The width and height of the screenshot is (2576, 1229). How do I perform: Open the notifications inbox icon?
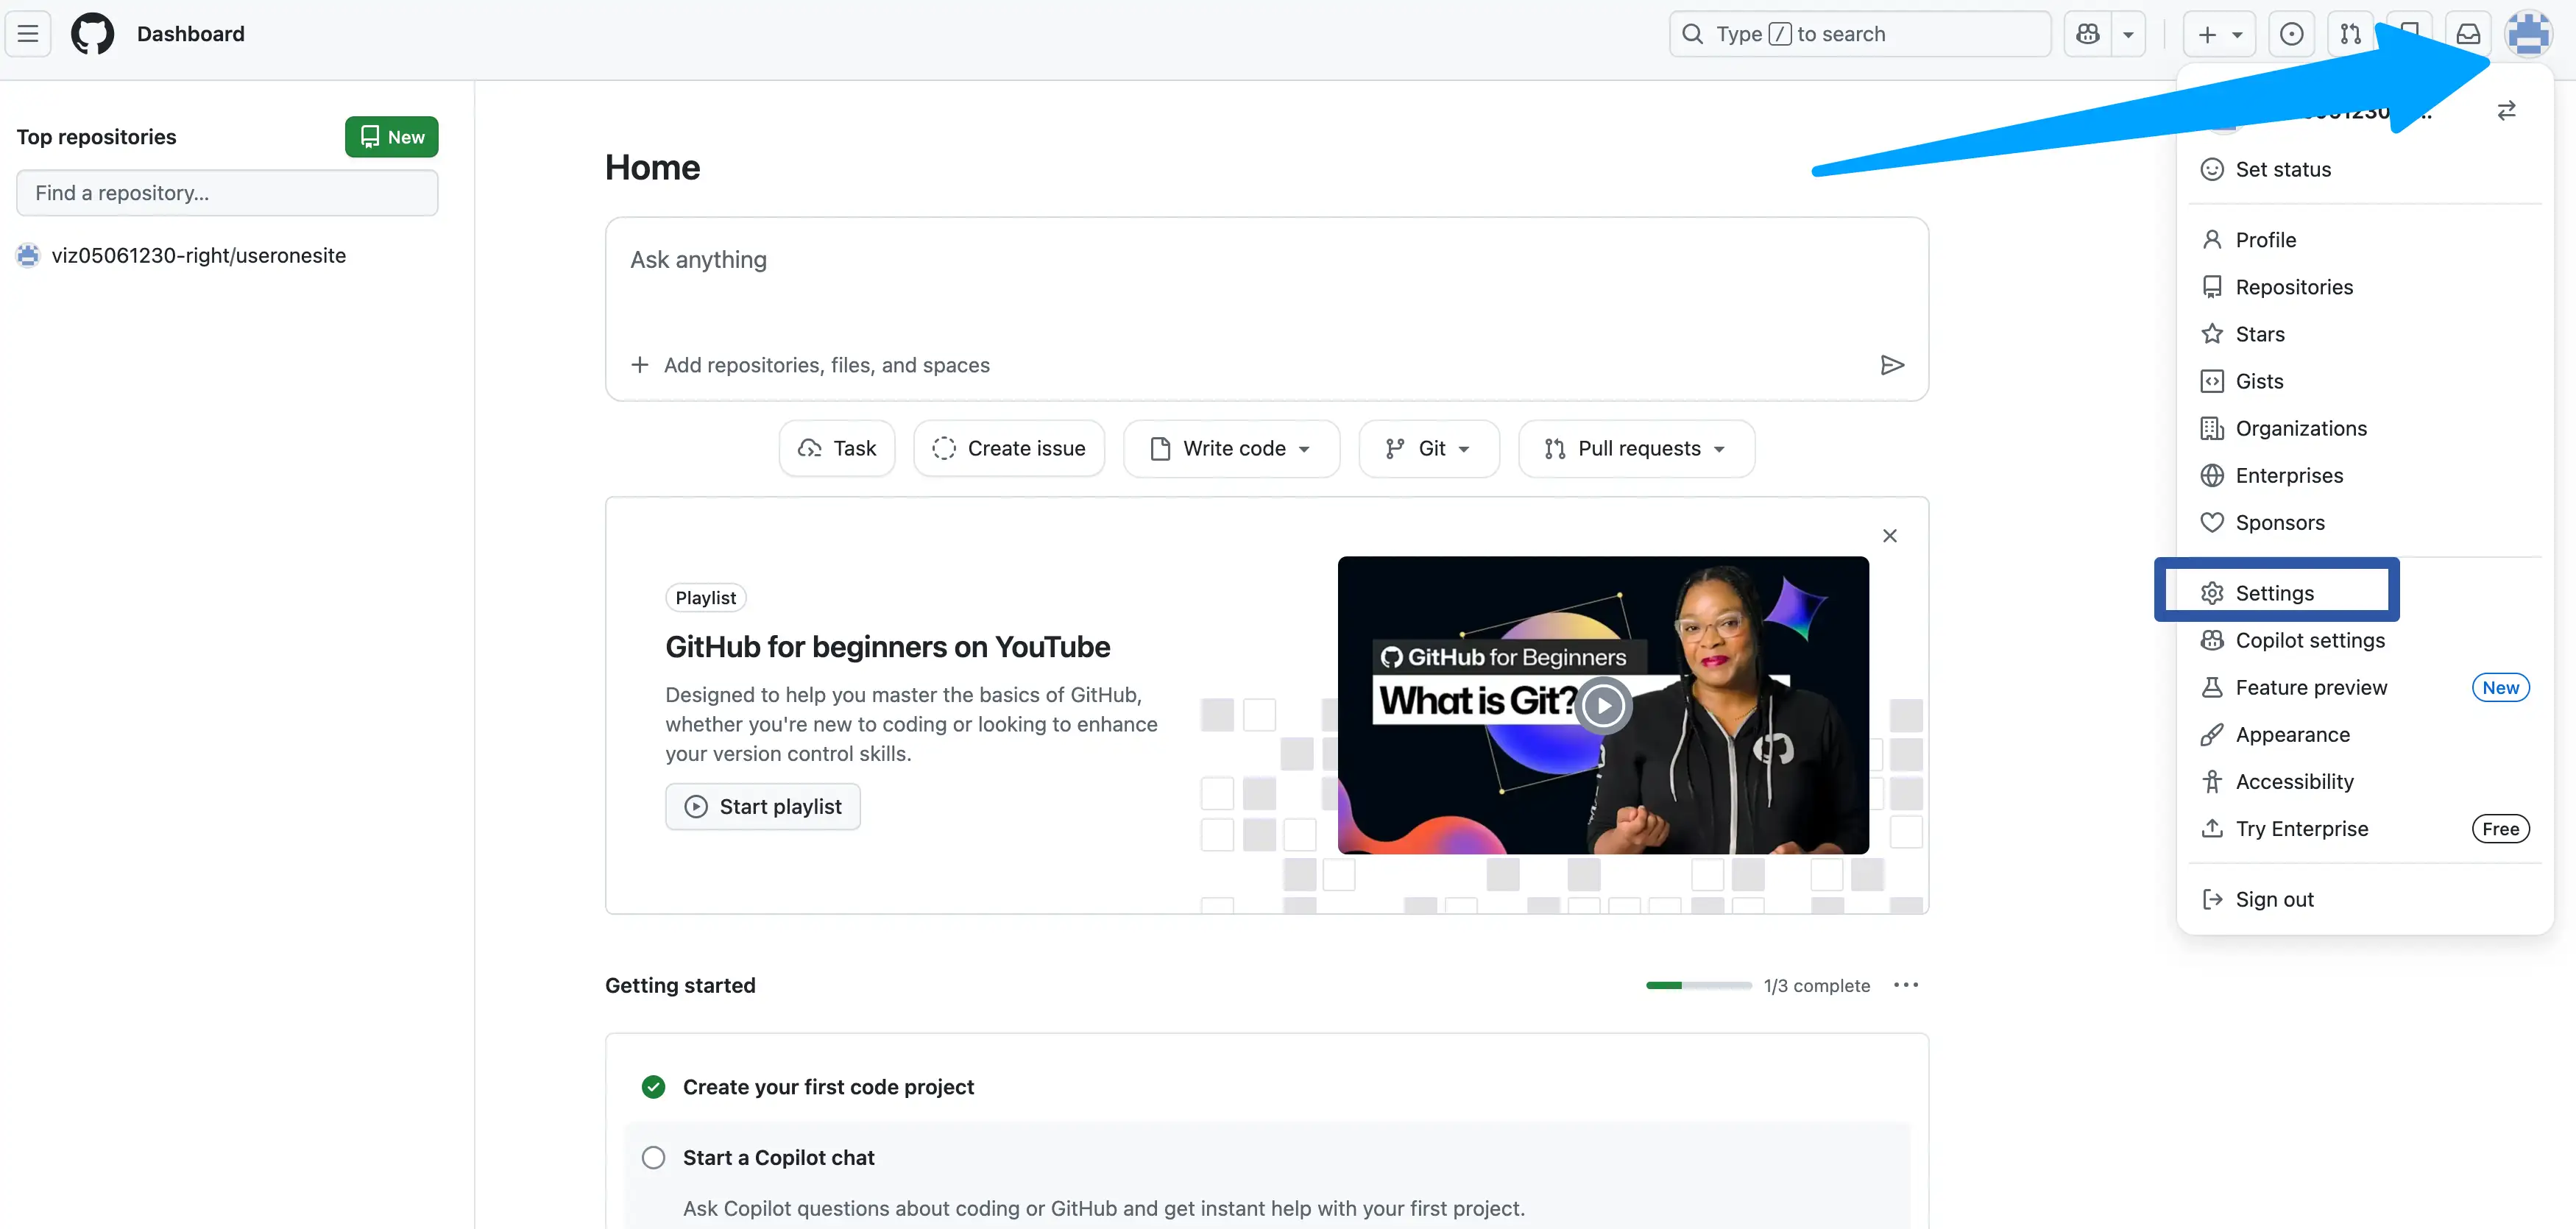[2468, 34]
